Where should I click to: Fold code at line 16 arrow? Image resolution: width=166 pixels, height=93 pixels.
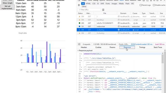pos(81,87)
